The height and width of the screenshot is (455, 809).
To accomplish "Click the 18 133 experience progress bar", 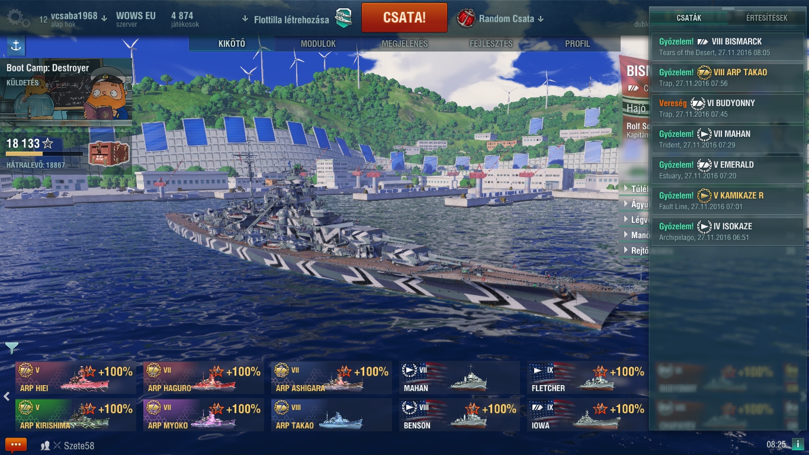I will (44, 154).
